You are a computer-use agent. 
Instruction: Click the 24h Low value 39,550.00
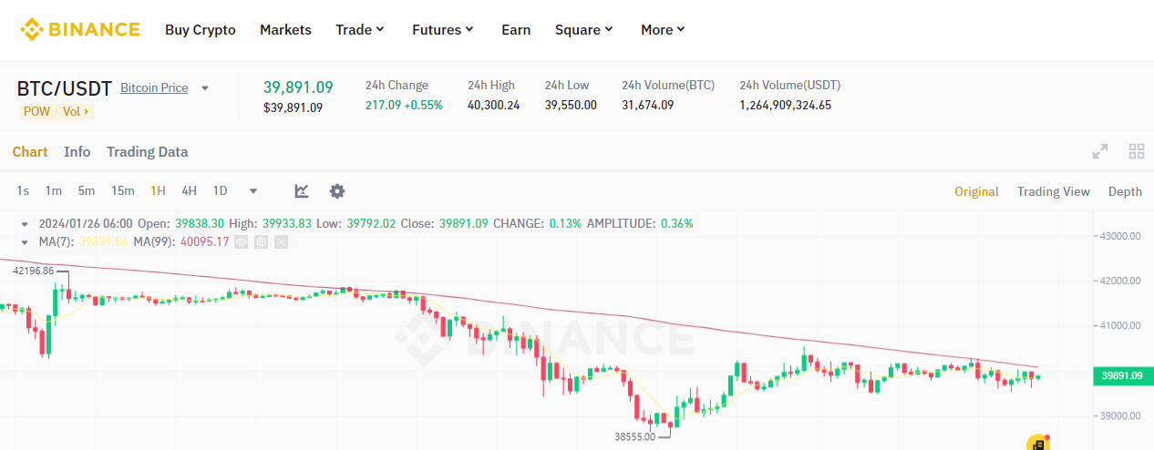point(571,105)
